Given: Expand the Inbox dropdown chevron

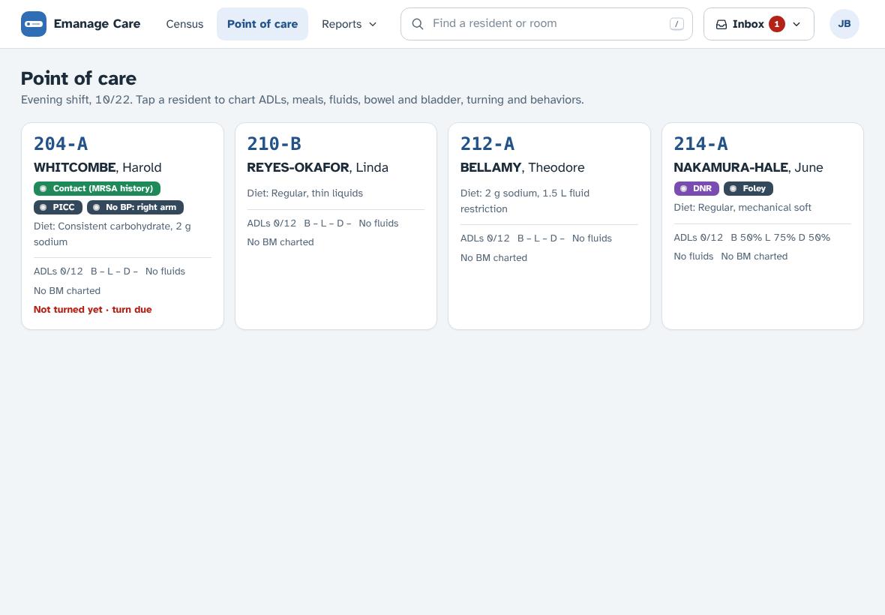Looking at the screenshot, I should click(x=796, y=24).
